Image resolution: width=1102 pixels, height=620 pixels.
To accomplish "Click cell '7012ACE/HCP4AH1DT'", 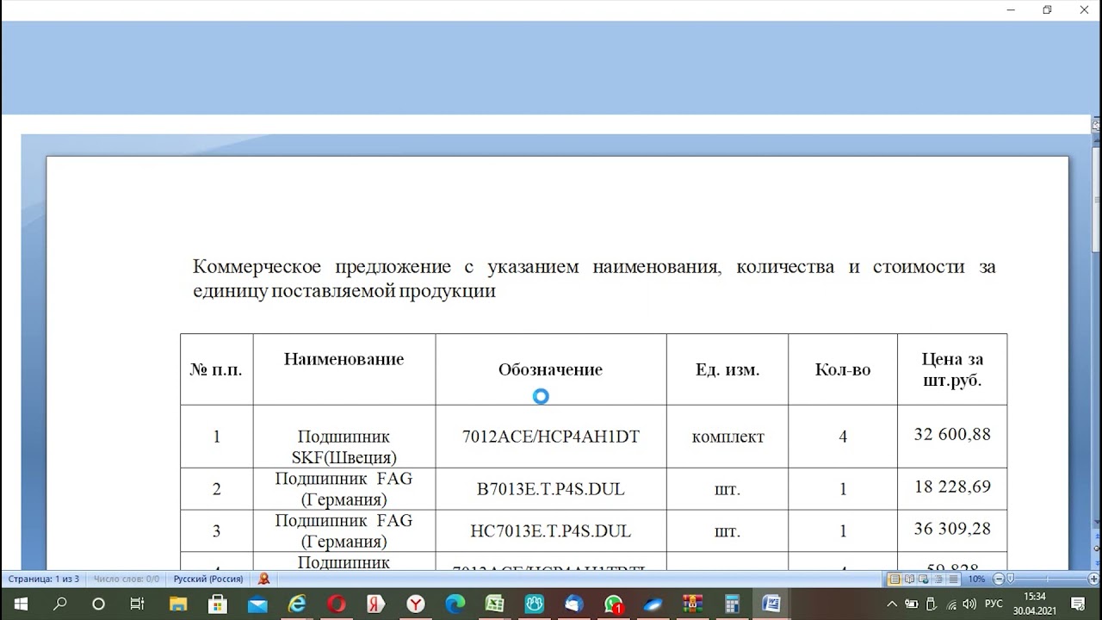I will click(551, 437).
